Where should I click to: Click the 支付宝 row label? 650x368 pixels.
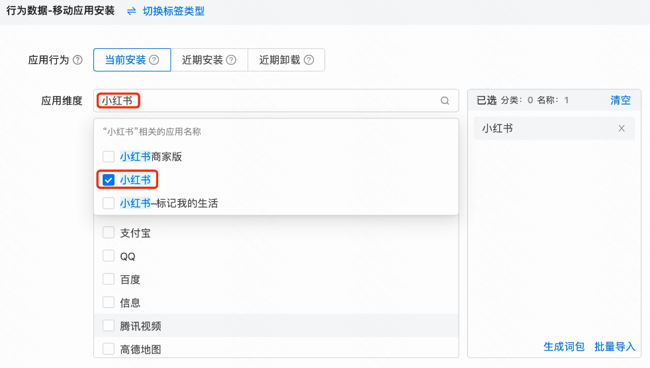click(135, 233)
